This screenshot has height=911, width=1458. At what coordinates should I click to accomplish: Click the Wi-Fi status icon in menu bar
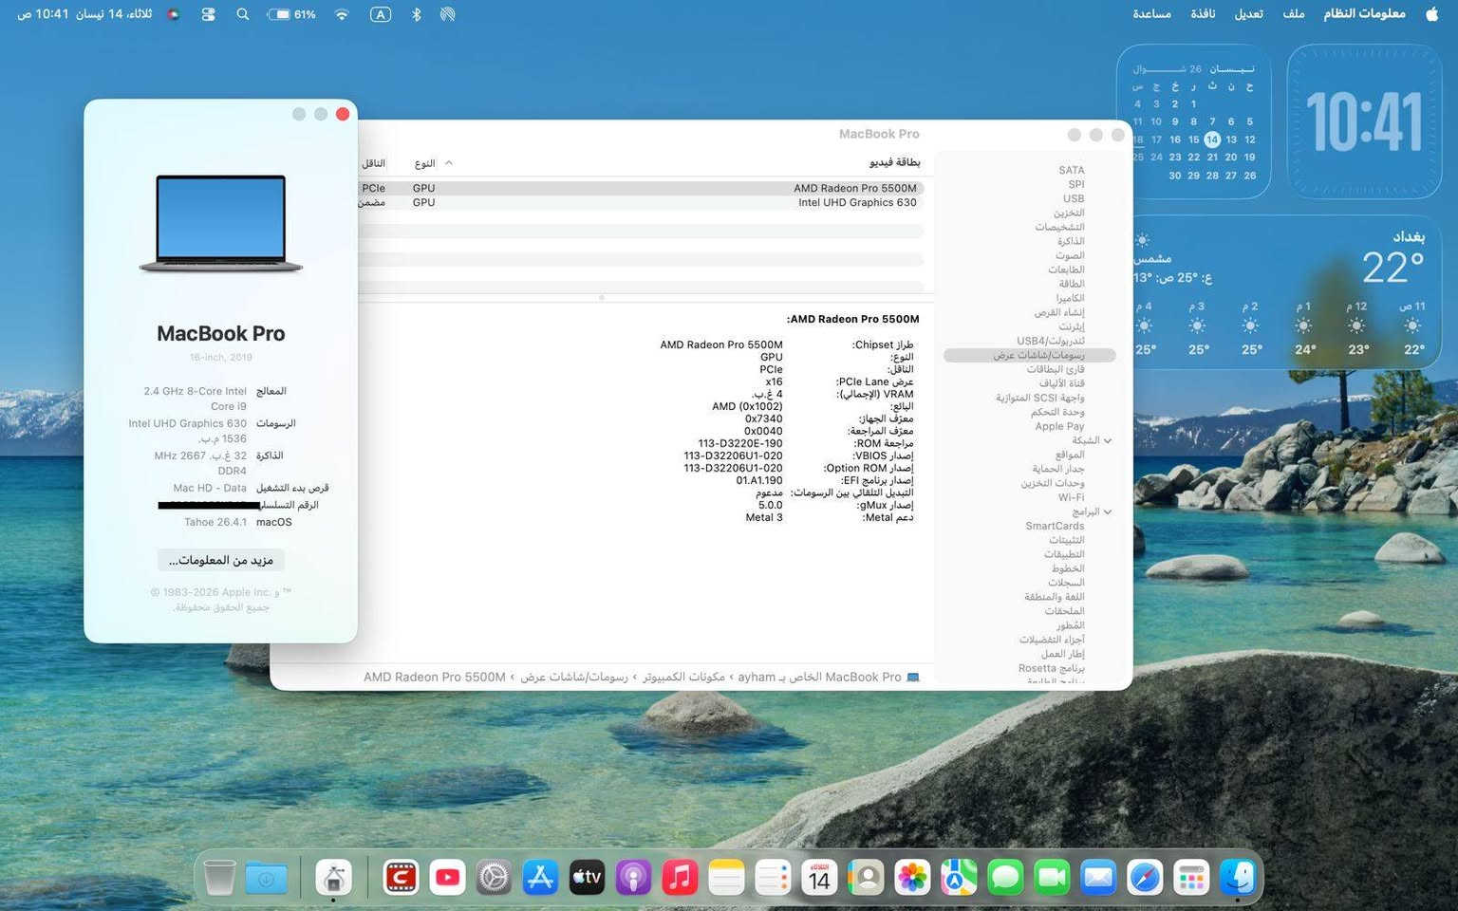(x=342, y=14)
